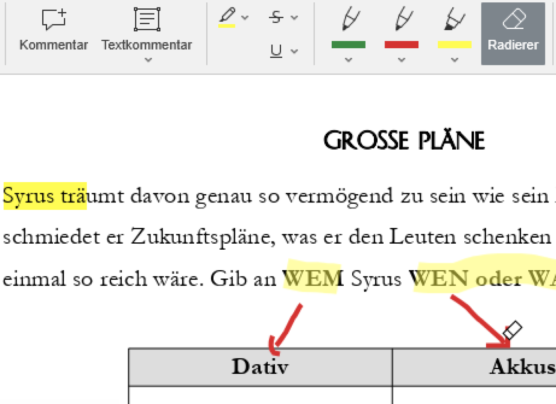Screen dimensions: 556x404
Task: Open the underline dropdown arrow
Action: 294,51
